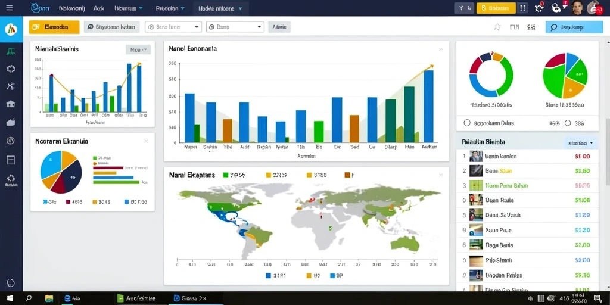The height and width of the screenshot is (305, 610).
Task: Click the list panel icon in sidebar
Action: point(11,160)
